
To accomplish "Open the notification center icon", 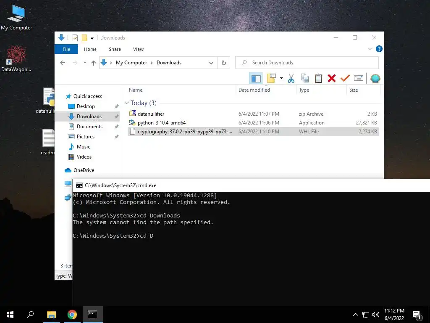I will coord(417,315).
